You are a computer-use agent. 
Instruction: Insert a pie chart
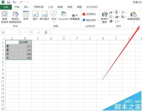point(111,21)
